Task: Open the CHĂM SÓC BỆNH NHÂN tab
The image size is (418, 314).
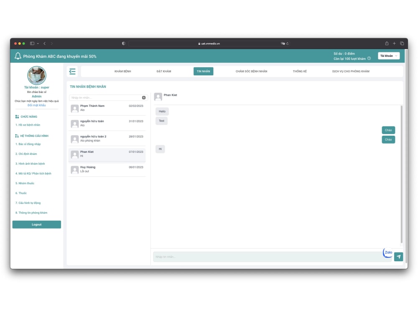Action: click(x=251, y=71)
